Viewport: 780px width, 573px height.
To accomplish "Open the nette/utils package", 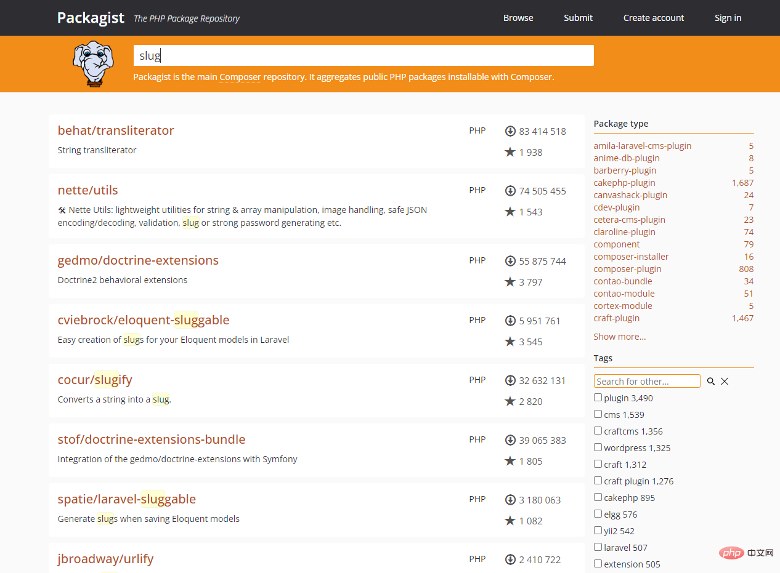I will tap(87, 190).
